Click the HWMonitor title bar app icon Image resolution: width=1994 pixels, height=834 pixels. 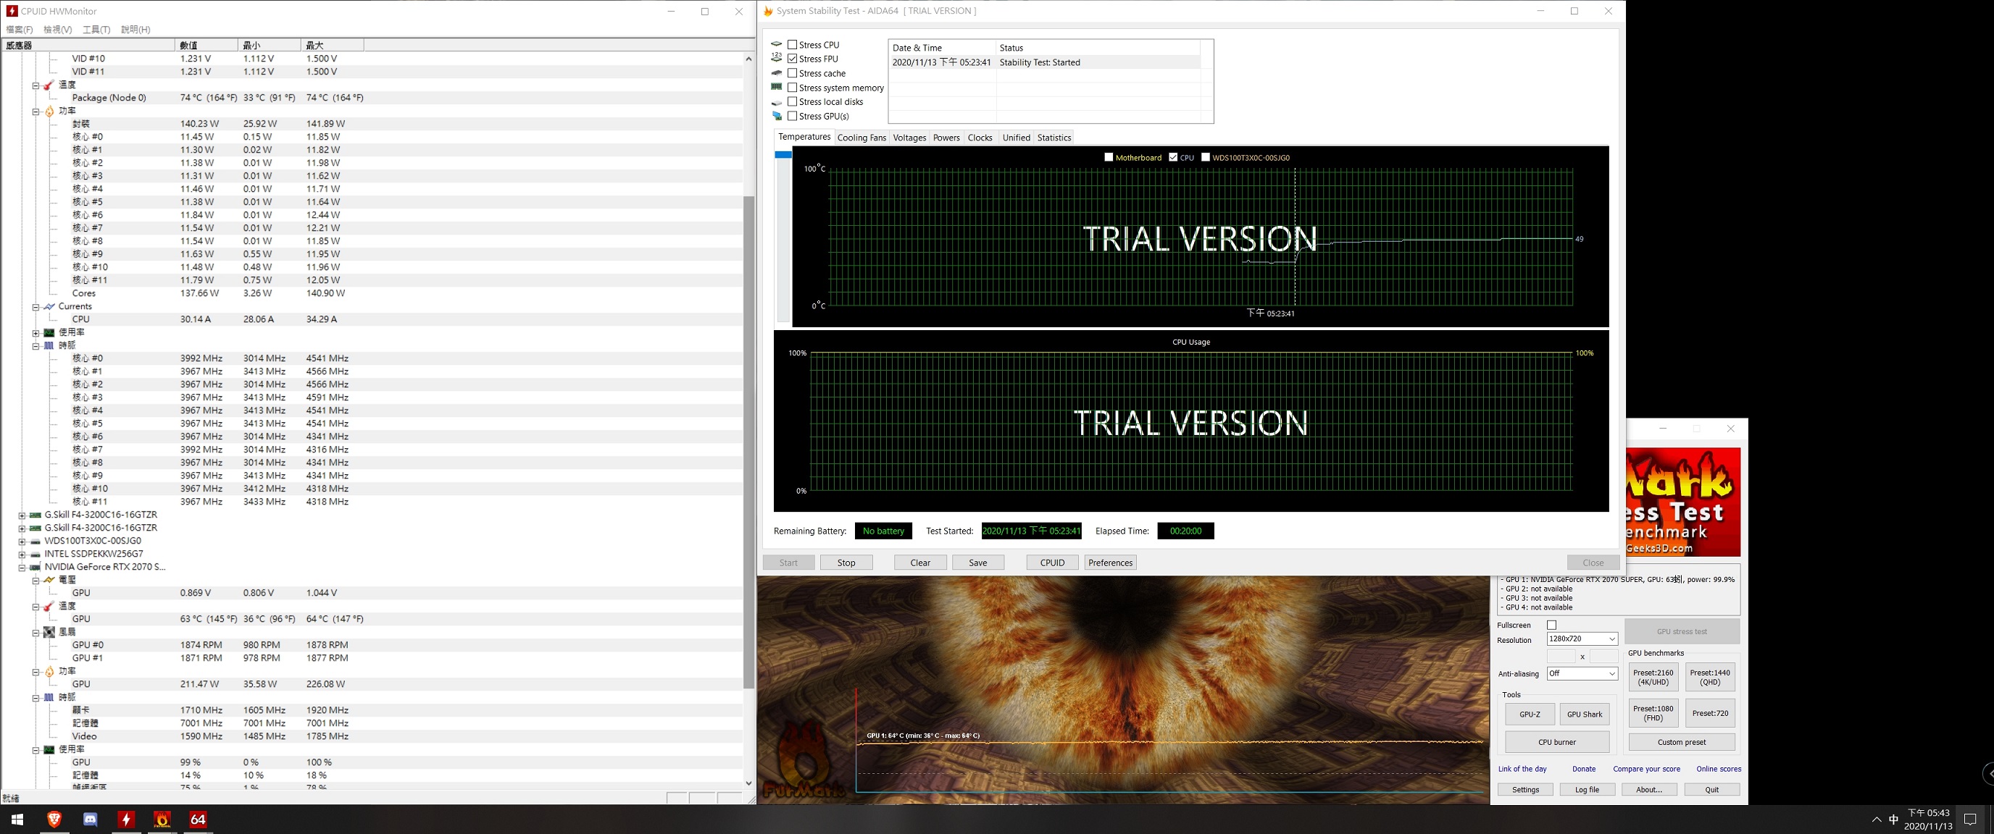12,11
